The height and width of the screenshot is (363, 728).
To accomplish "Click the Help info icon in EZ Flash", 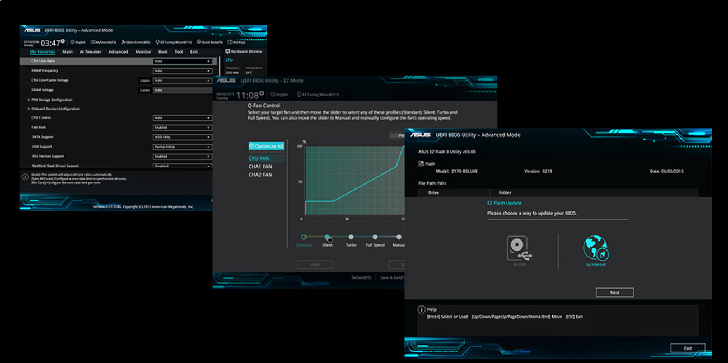I will click(422, 309).
